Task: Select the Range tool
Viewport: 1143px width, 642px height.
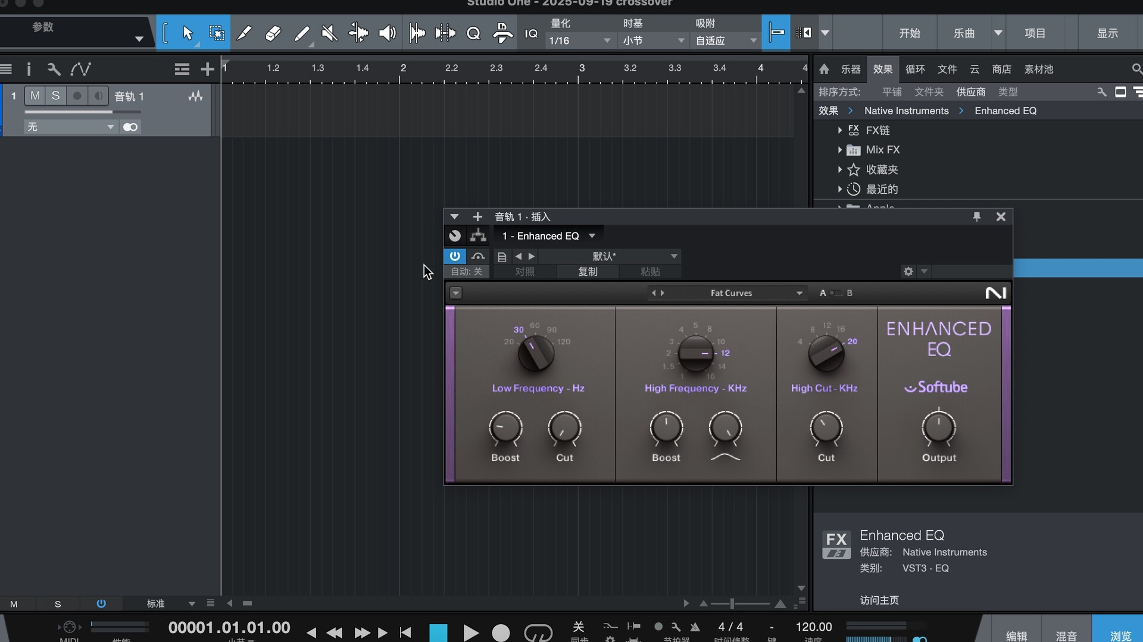Action: click(x=217, y=33)
